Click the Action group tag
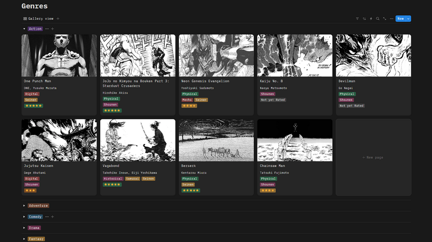Viewport: 432px width, 242px height. click(35, 29)
